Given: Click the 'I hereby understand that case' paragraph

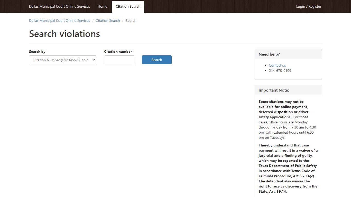Looking at the screenshot, I should coord(288,168).
